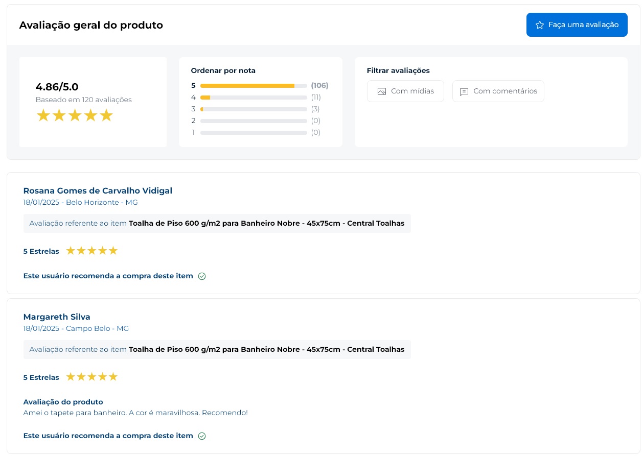Select the 2-star rating bar row
This screenshot has width=643, height=456.
(x=256, y=121)
